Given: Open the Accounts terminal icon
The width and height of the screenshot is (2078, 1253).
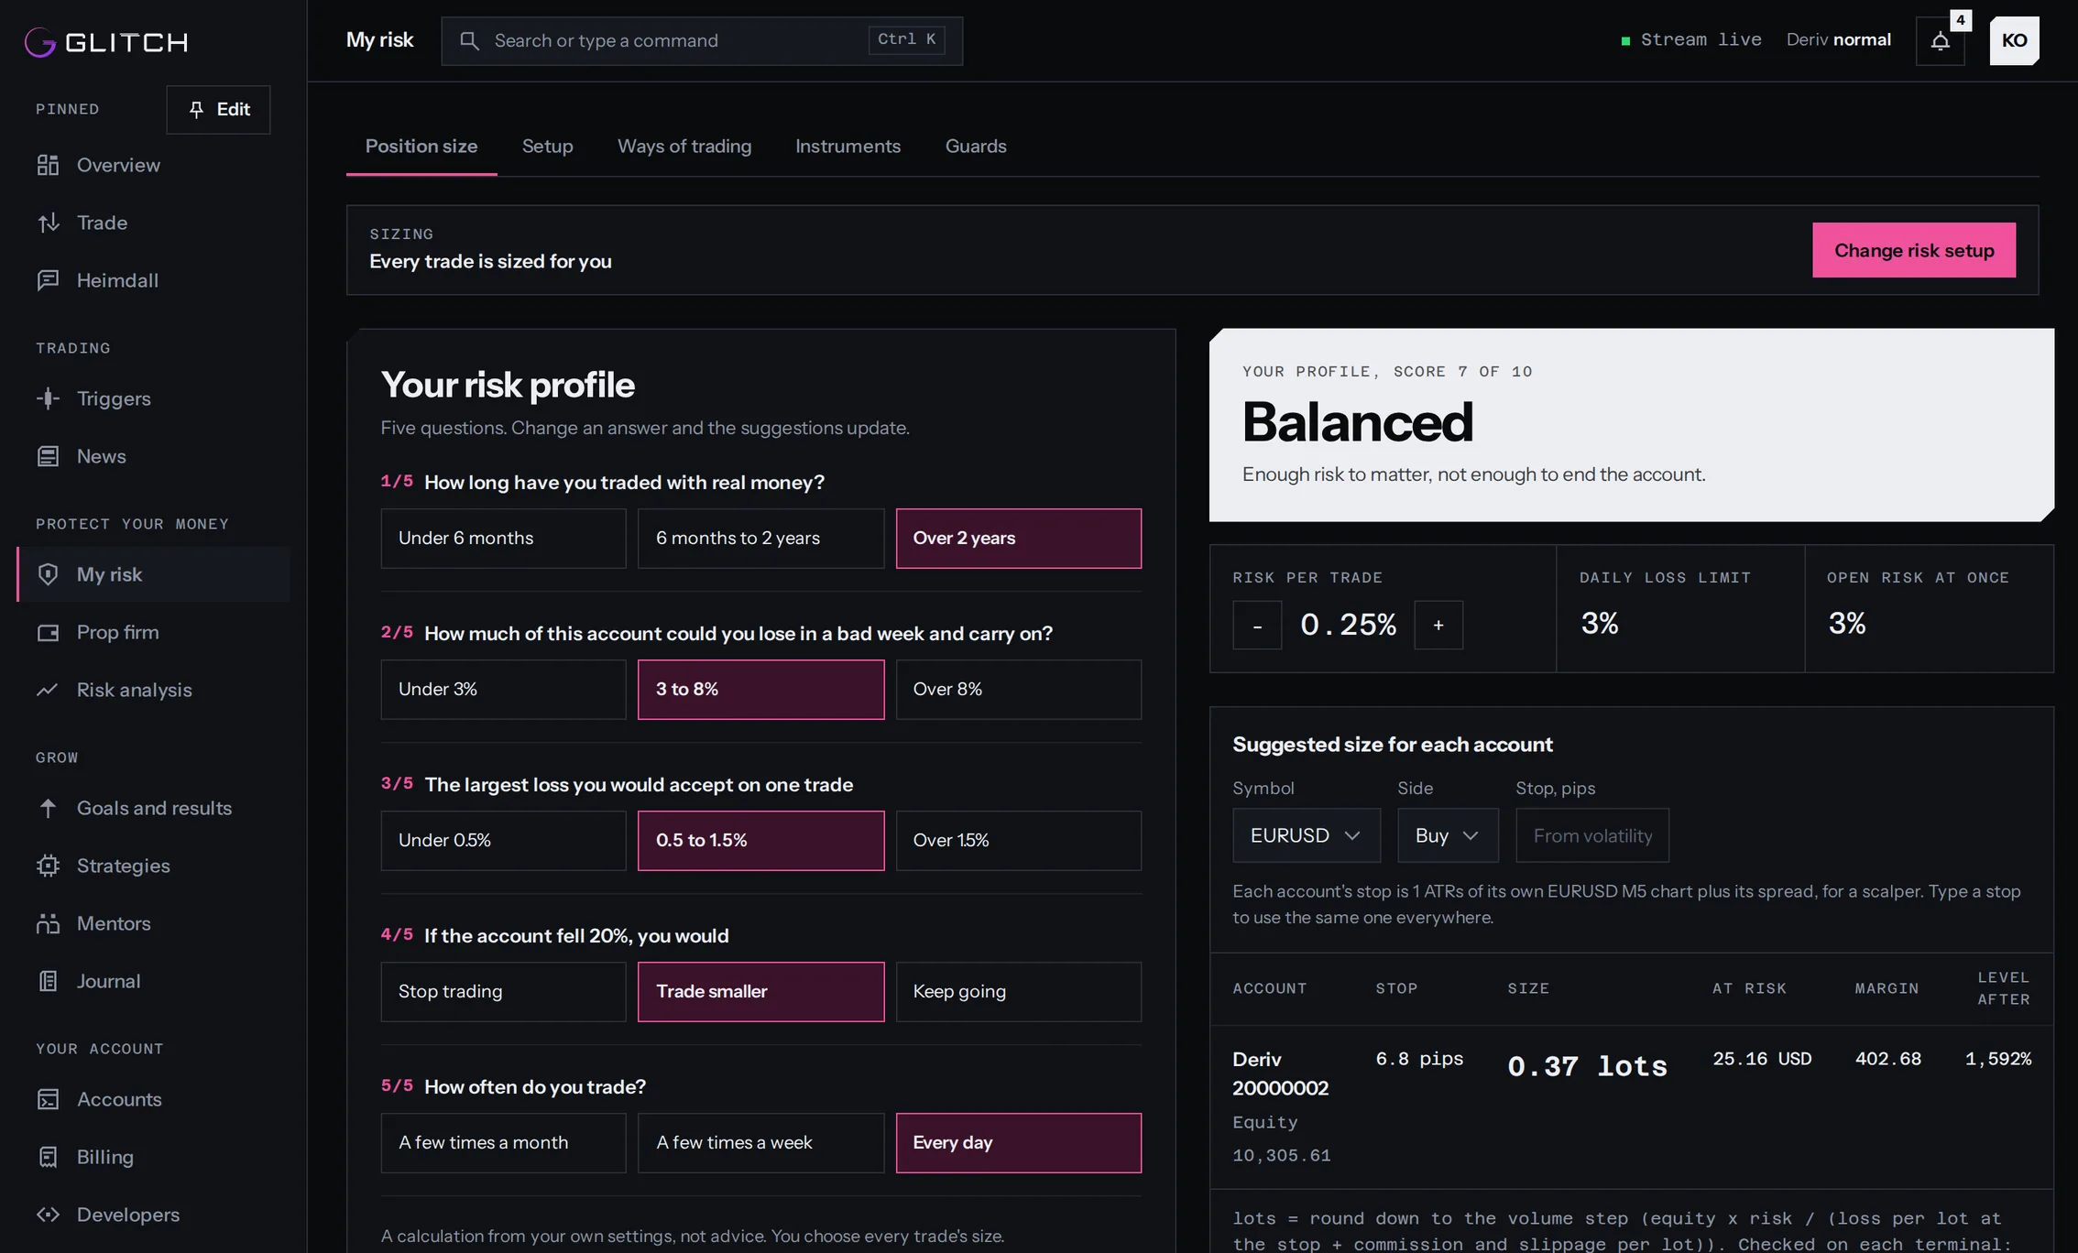Looking at the screenshot, I should click(x=48, y=1099).
